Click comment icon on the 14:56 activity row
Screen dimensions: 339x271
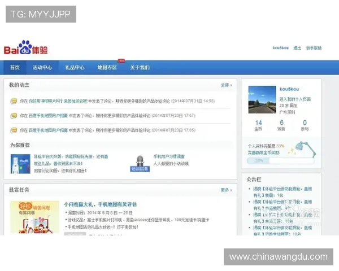[x=14, y=101]
